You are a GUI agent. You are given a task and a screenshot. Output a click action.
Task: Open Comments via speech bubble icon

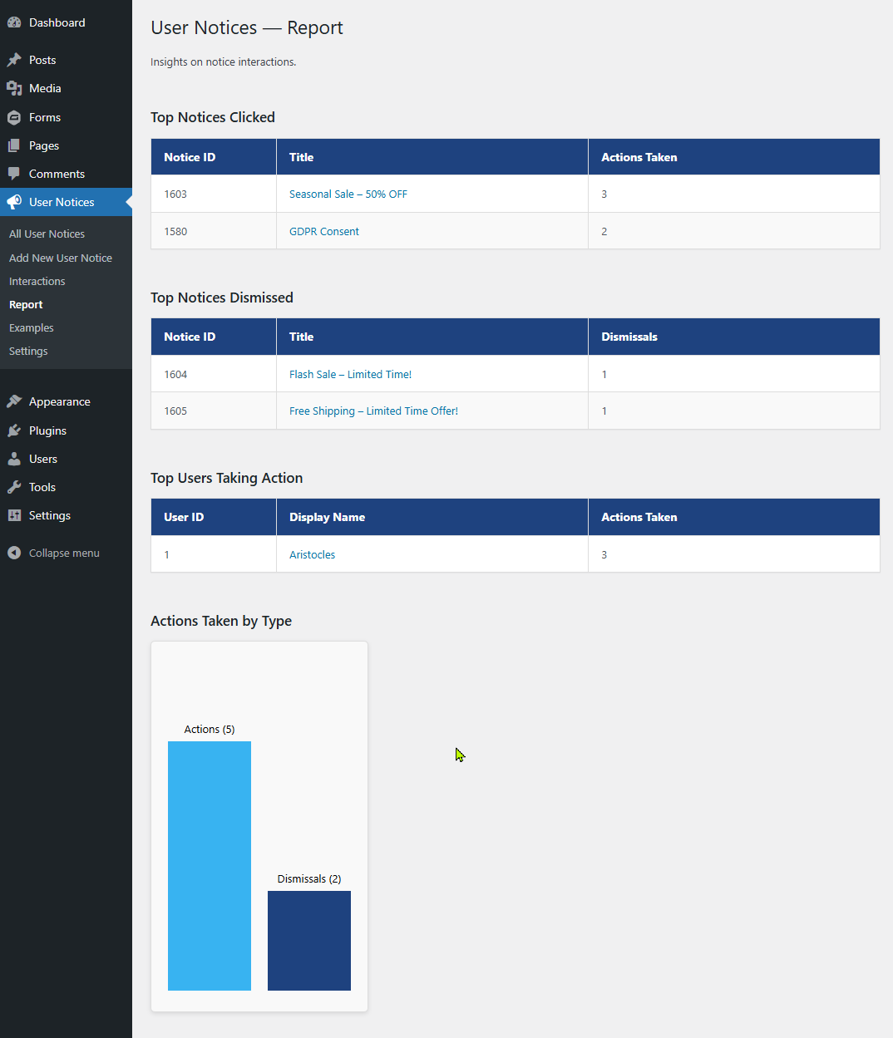[14, 173]
